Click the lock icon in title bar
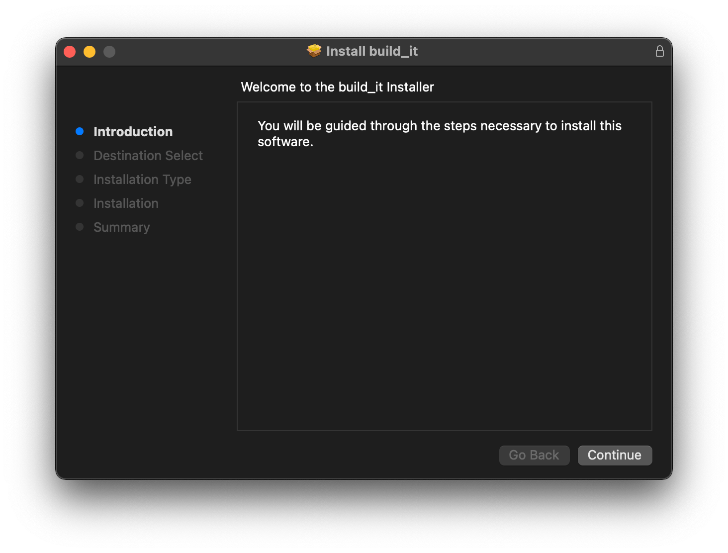Image resolution: width=728 pixels, height=553 pixels. pos(659,51)
